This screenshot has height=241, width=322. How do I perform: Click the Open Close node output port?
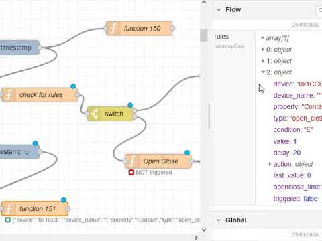[x=191, y=161]
